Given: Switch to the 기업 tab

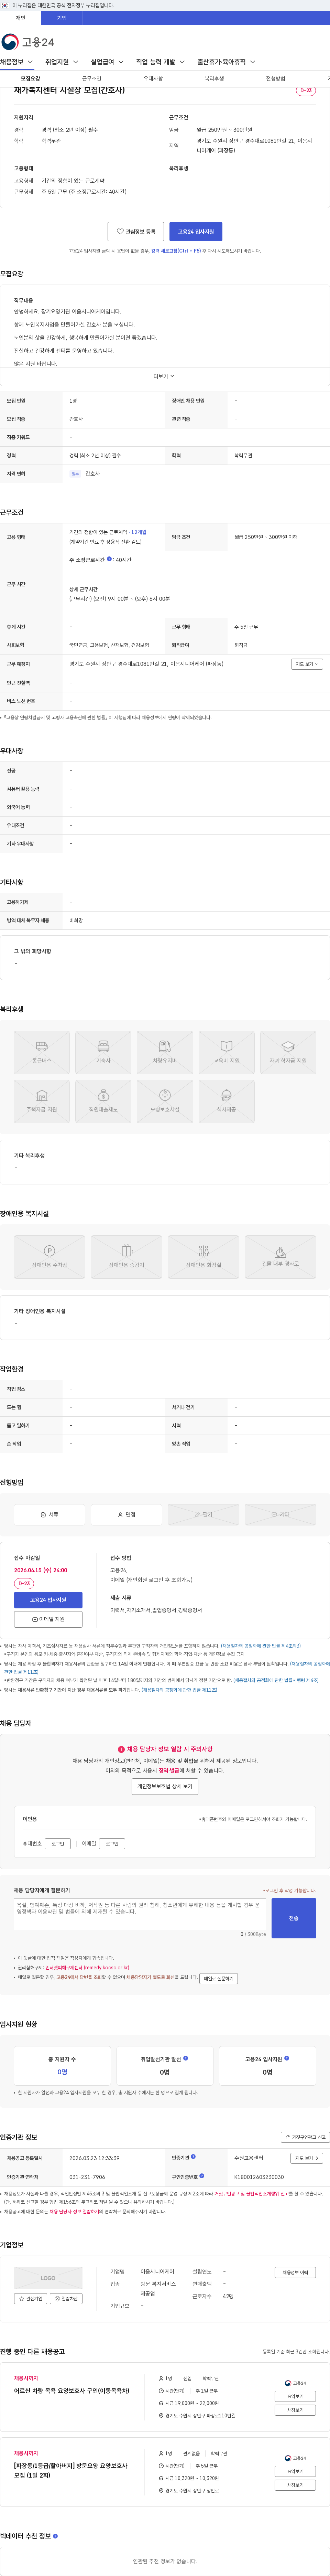Looking at the screenshot, I should tap(62, 18).
